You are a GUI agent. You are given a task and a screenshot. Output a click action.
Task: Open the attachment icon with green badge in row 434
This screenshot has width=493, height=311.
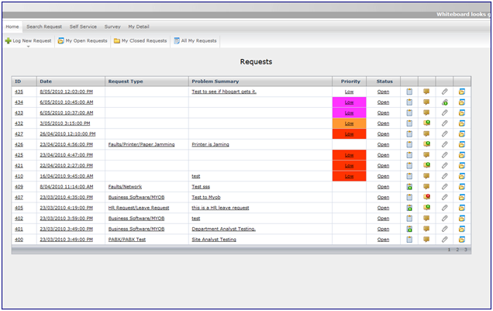coord(444,102)
